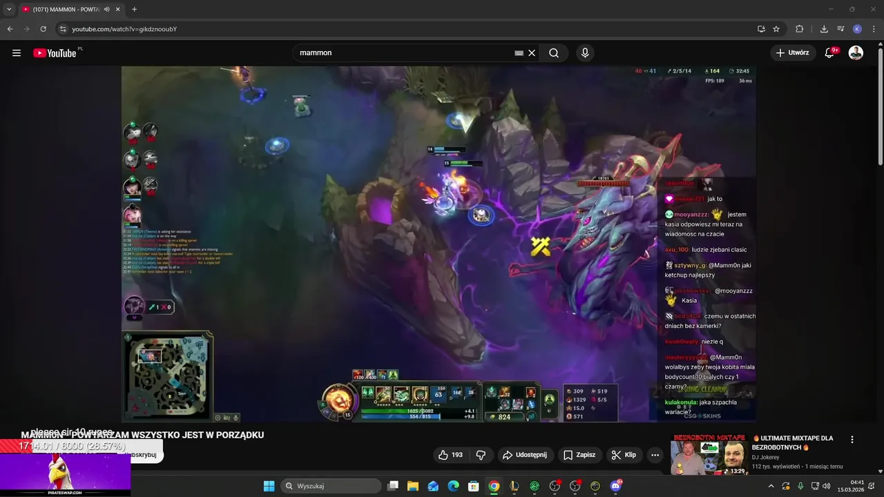The width and height of the screenshot is (884, 497).
Task: Click Zapisz to save the video
Action: 579,455
